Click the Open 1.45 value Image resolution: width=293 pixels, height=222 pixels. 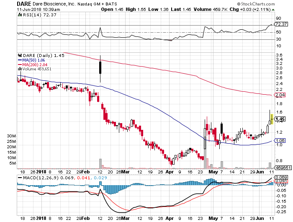112,9
